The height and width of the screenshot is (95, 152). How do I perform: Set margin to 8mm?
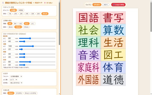tap(11, 27)
